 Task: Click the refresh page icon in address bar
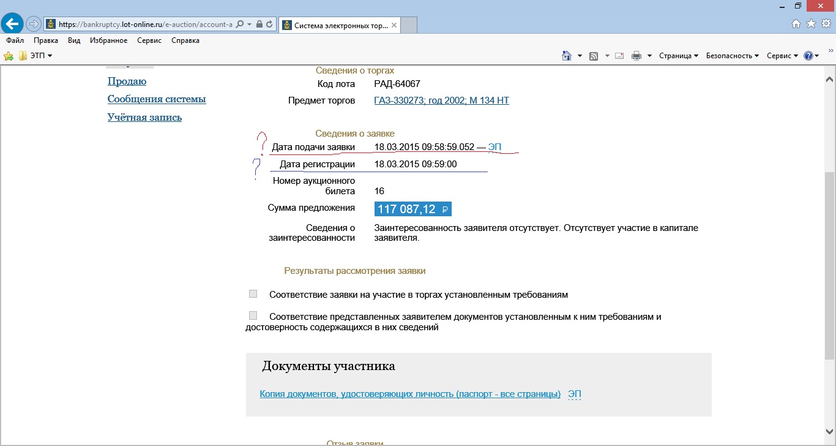click(270, 25)
